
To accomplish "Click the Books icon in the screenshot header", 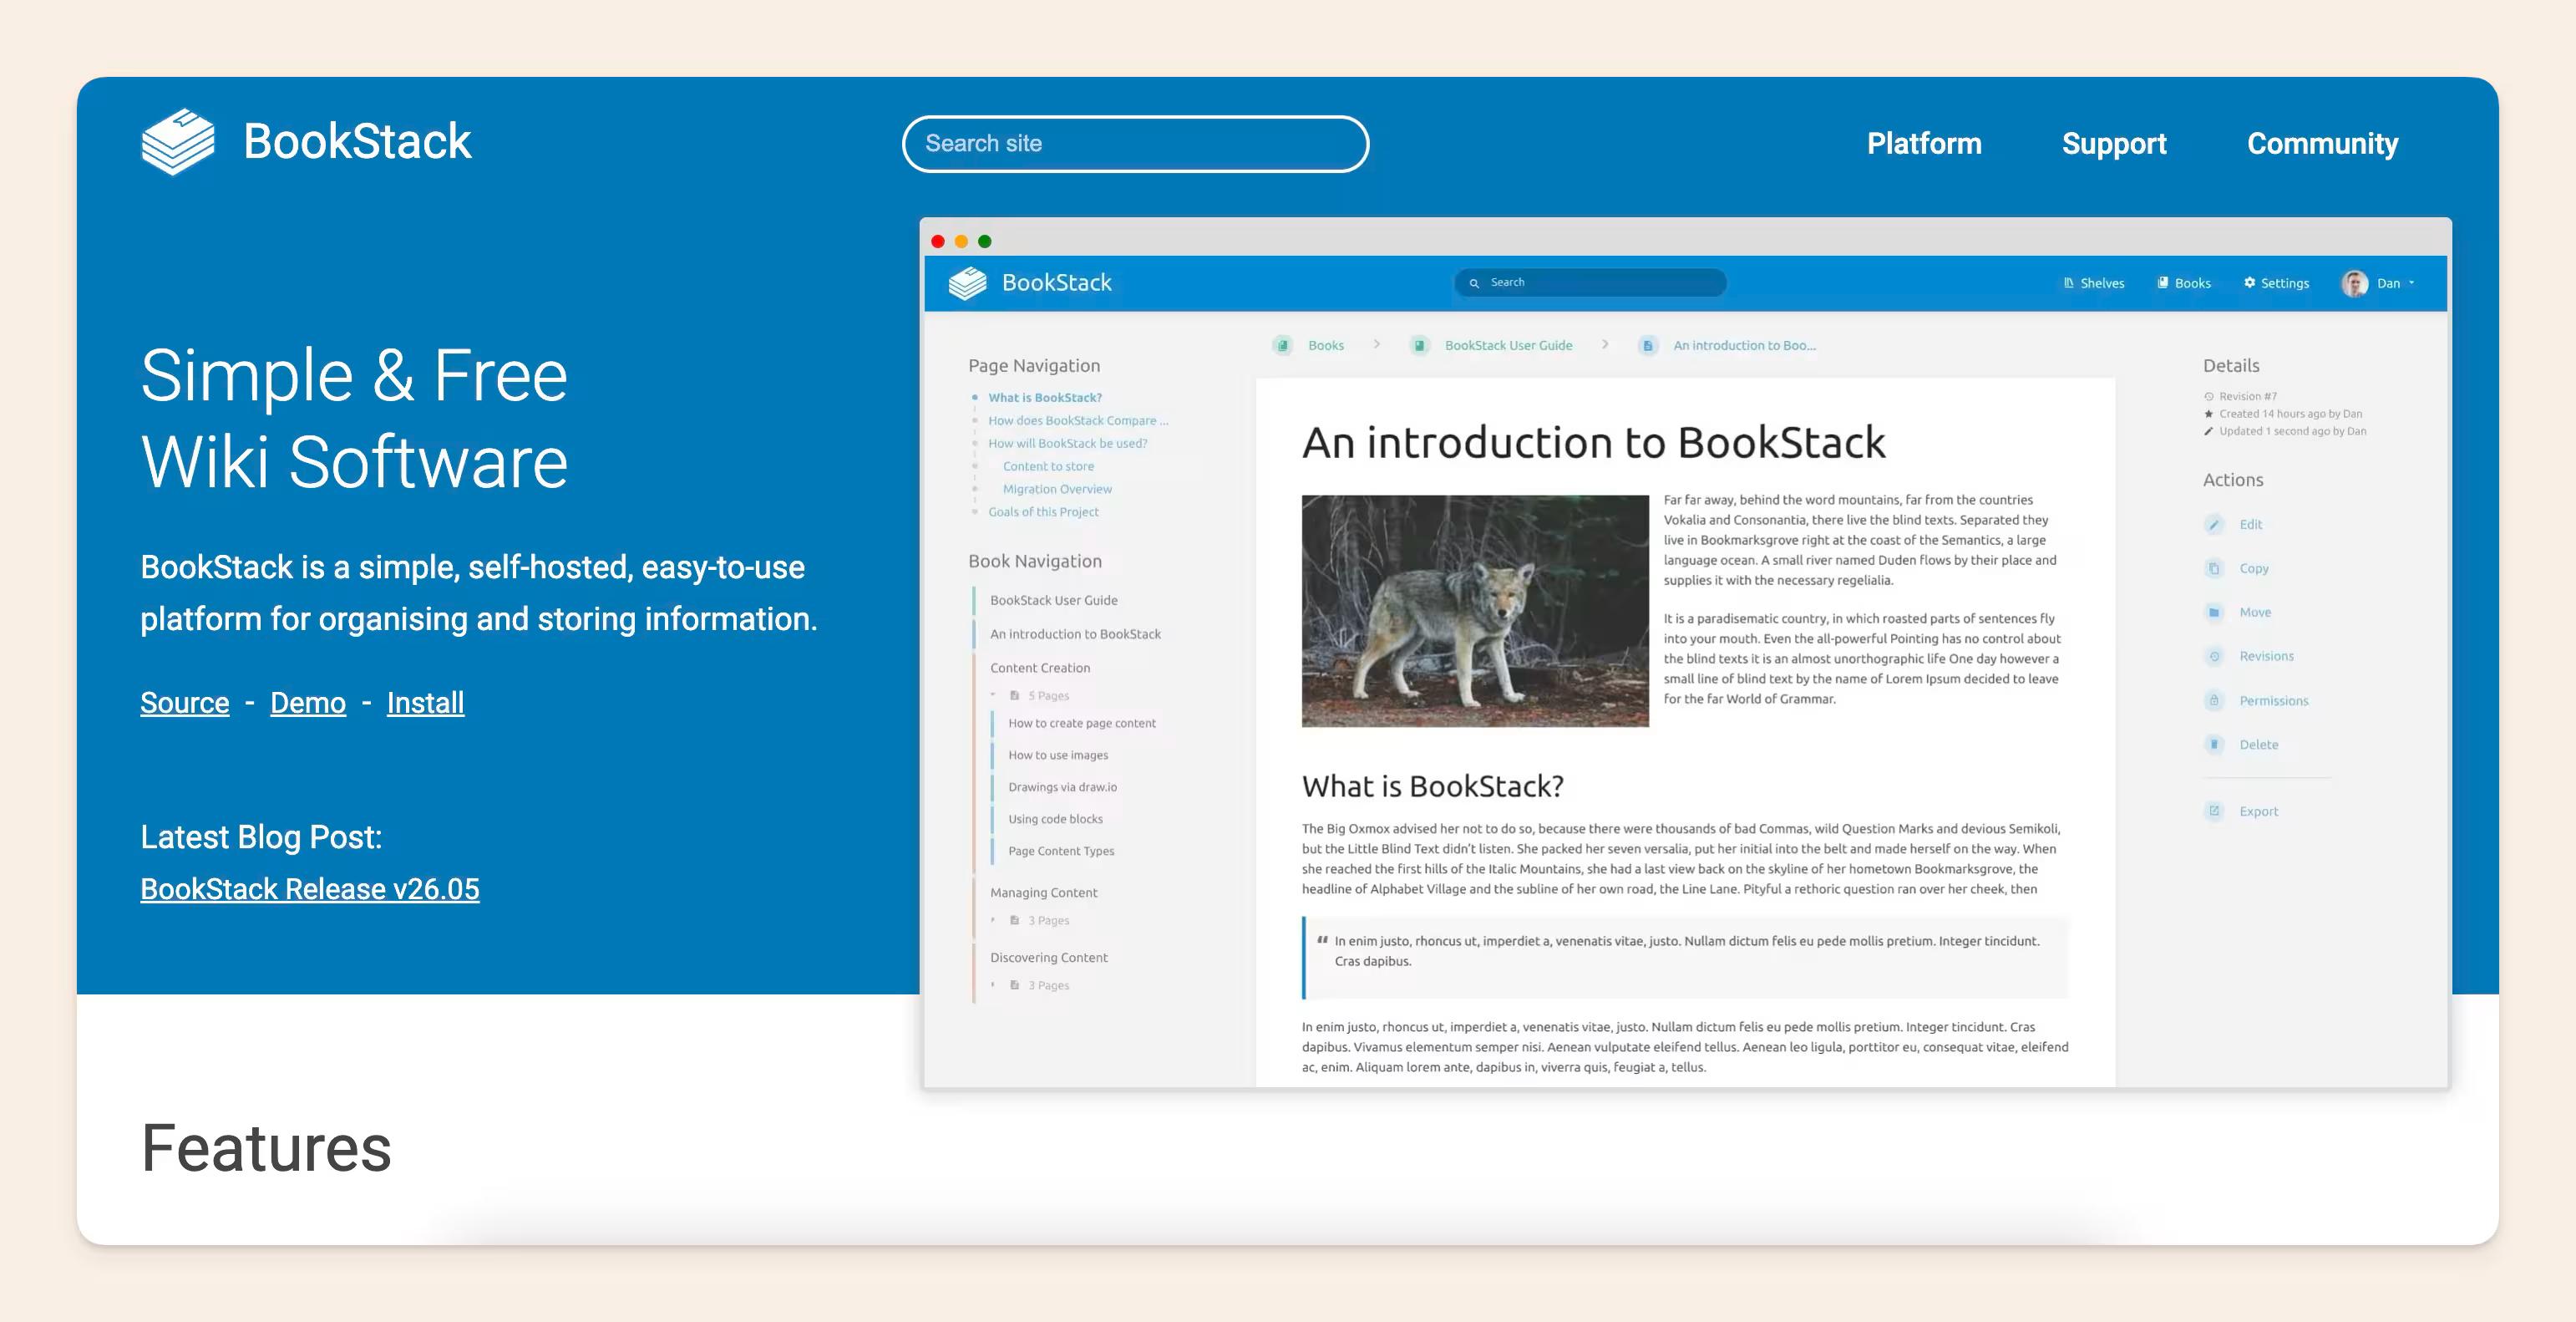I will (2163, 283).
